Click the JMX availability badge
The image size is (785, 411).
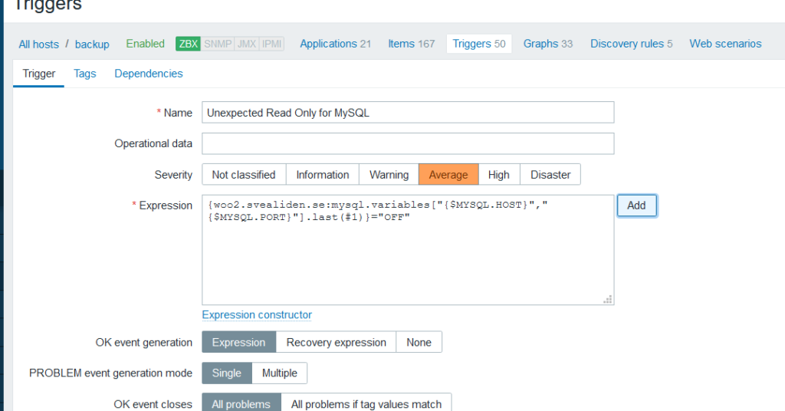(247, 44)
